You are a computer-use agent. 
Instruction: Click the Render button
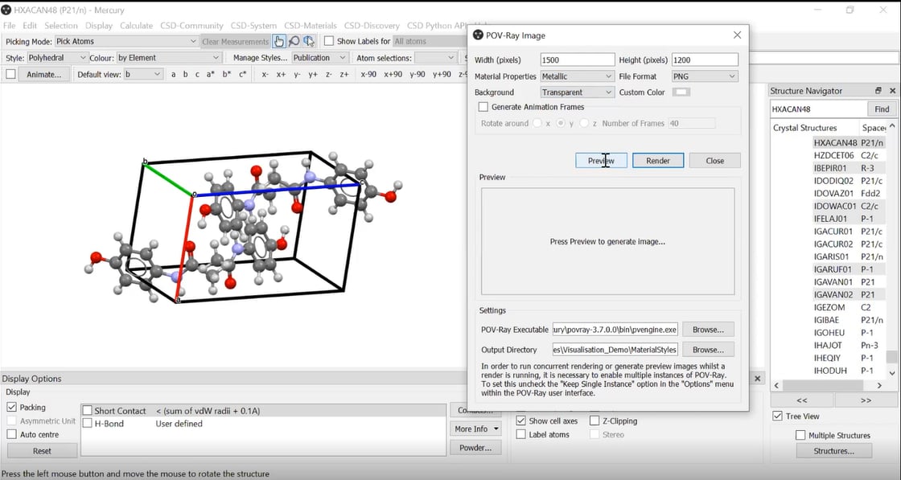click(x=657, y=161)
